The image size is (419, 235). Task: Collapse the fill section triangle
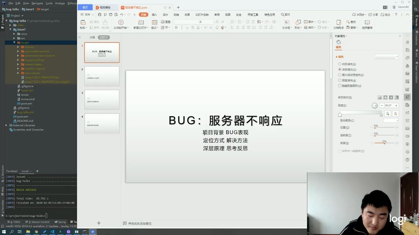[x=336, y=57]
